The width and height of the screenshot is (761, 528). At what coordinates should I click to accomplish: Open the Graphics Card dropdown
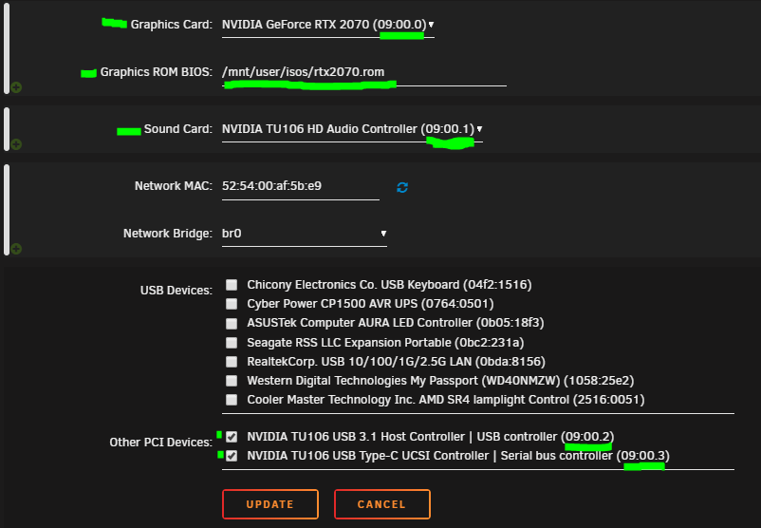point(328,25)
